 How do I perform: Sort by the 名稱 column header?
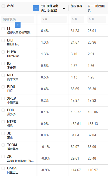pos(11,6)
